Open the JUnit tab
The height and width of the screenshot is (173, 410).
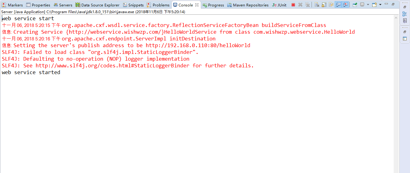pyautogui.click(x=279, y=5)
